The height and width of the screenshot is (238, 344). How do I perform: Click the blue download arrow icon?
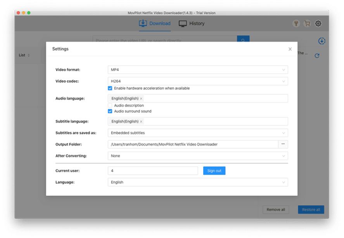[321, 41]
